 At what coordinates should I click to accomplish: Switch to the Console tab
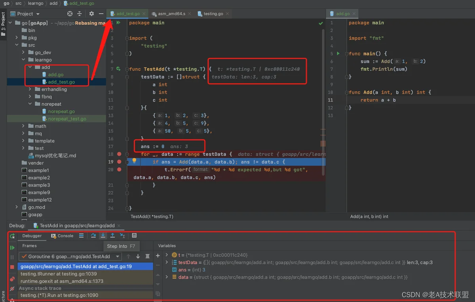coord(63,235)
